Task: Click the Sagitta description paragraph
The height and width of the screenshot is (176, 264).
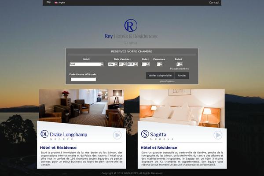Action: coord(182,159)
